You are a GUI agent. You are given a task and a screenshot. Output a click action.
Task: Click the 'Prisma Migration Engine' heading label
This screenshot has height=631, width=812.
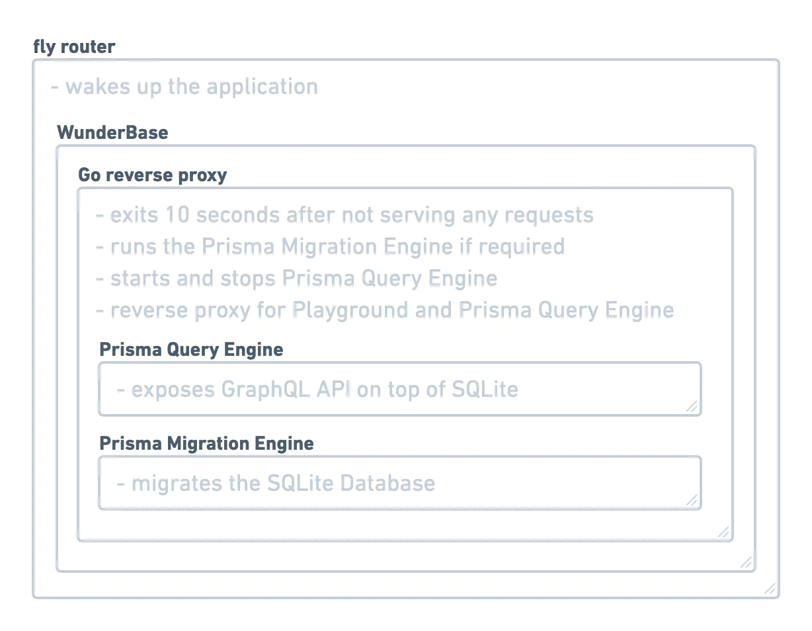[206, 443]
